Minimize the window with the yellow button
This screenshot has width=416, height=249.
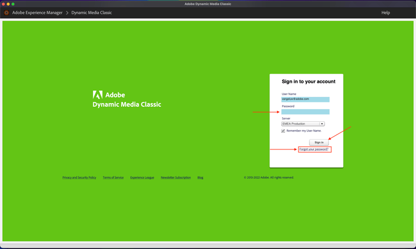click(8, 4)
